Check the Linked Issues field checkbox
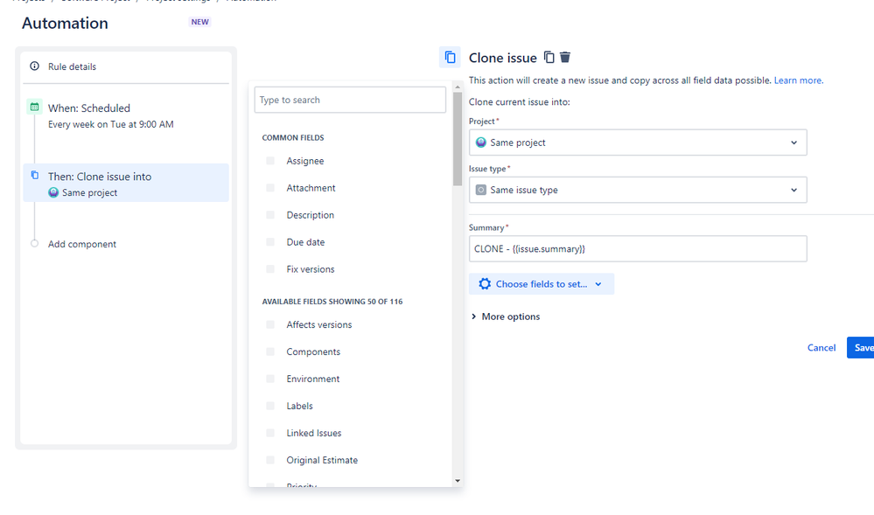Screen dimensions: 874x515 [x=270, y=433]
